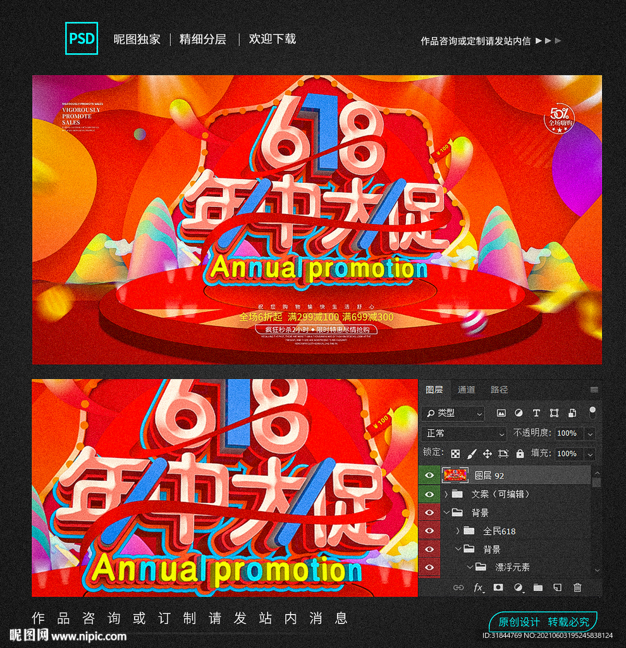
Task: Open the Layers panel menu
Action: point(594,389)
